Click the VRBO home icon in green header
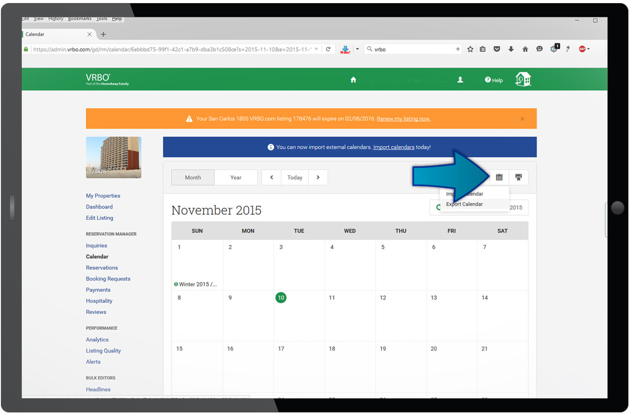 click(353, 80)
